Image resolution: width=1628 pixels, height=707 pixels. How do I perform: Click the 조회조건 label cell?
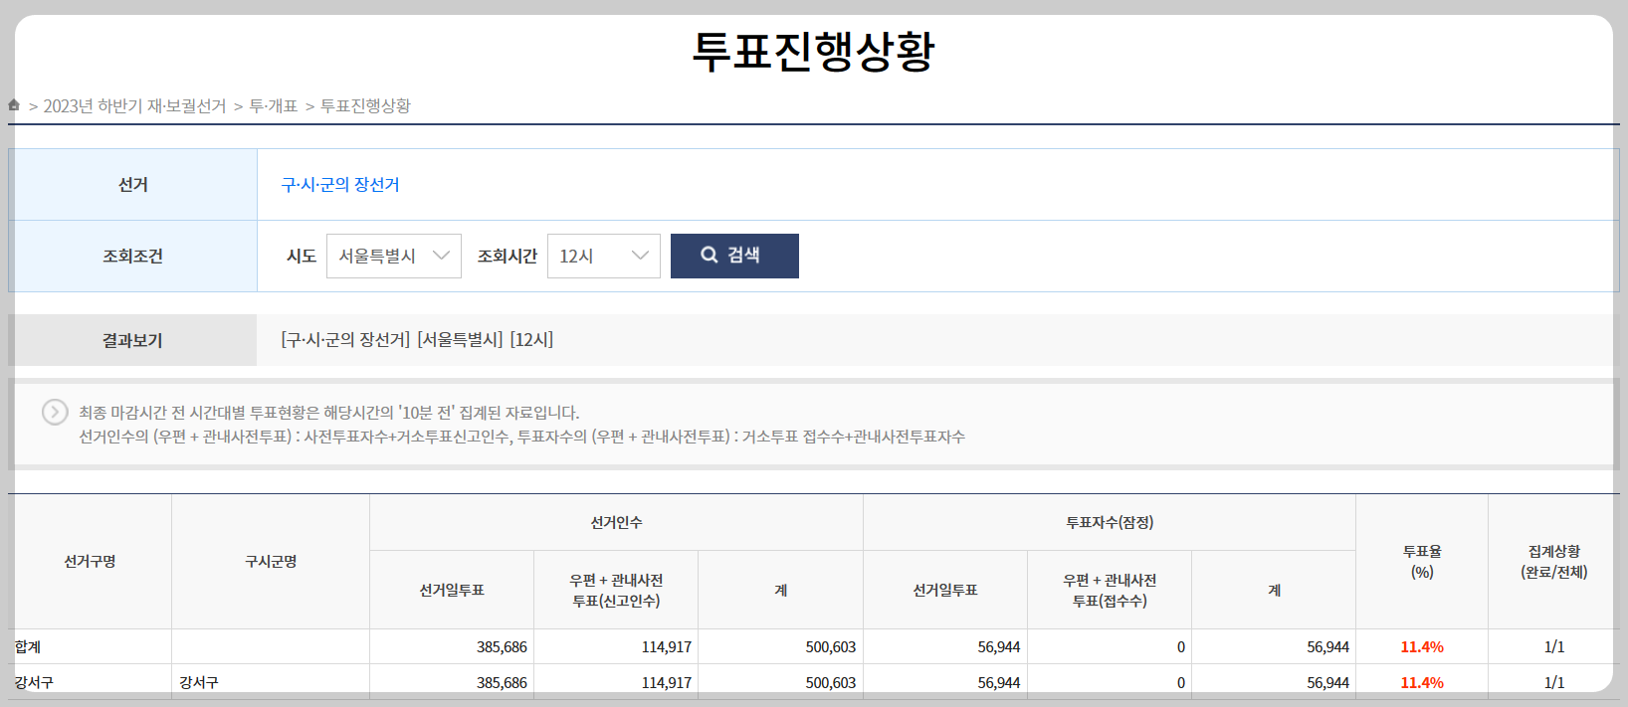click(132, 257)
